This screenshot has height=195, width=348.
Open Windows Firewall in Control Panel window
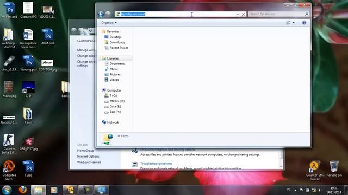[89, 162]
